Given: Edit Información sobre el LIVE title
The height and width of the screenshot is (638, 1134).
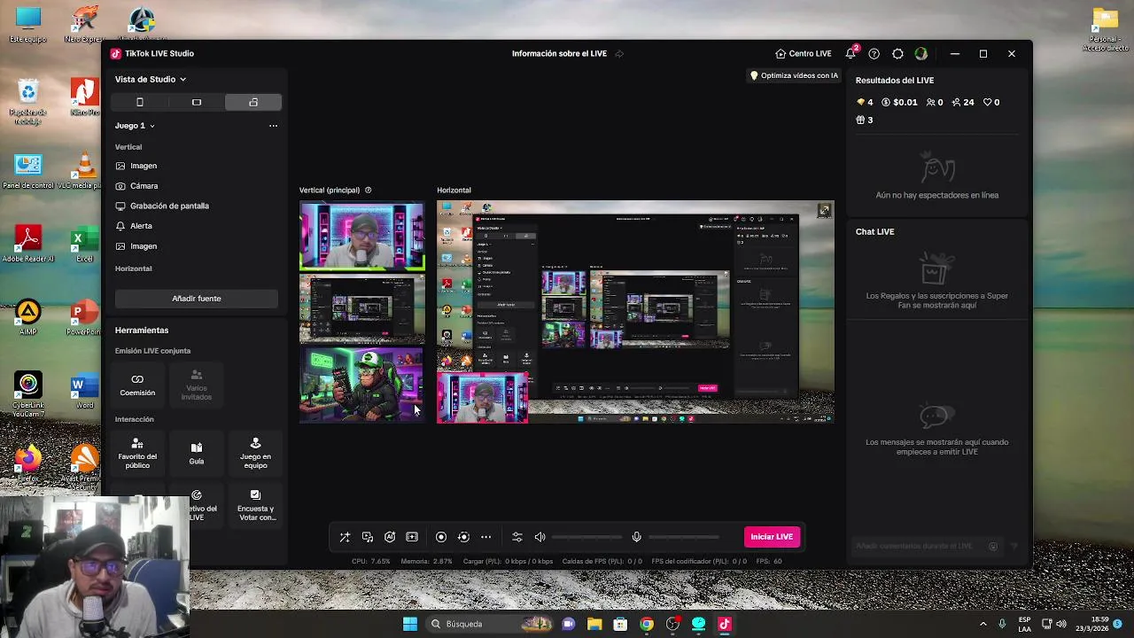Looking at the screenshot, I should pyautogui.click(x=559, y=54).
